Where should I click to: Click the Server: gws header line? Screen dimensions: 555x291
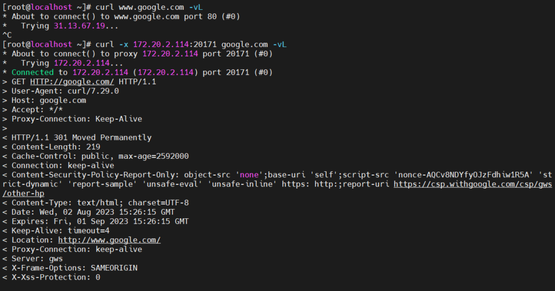point(37,259)
